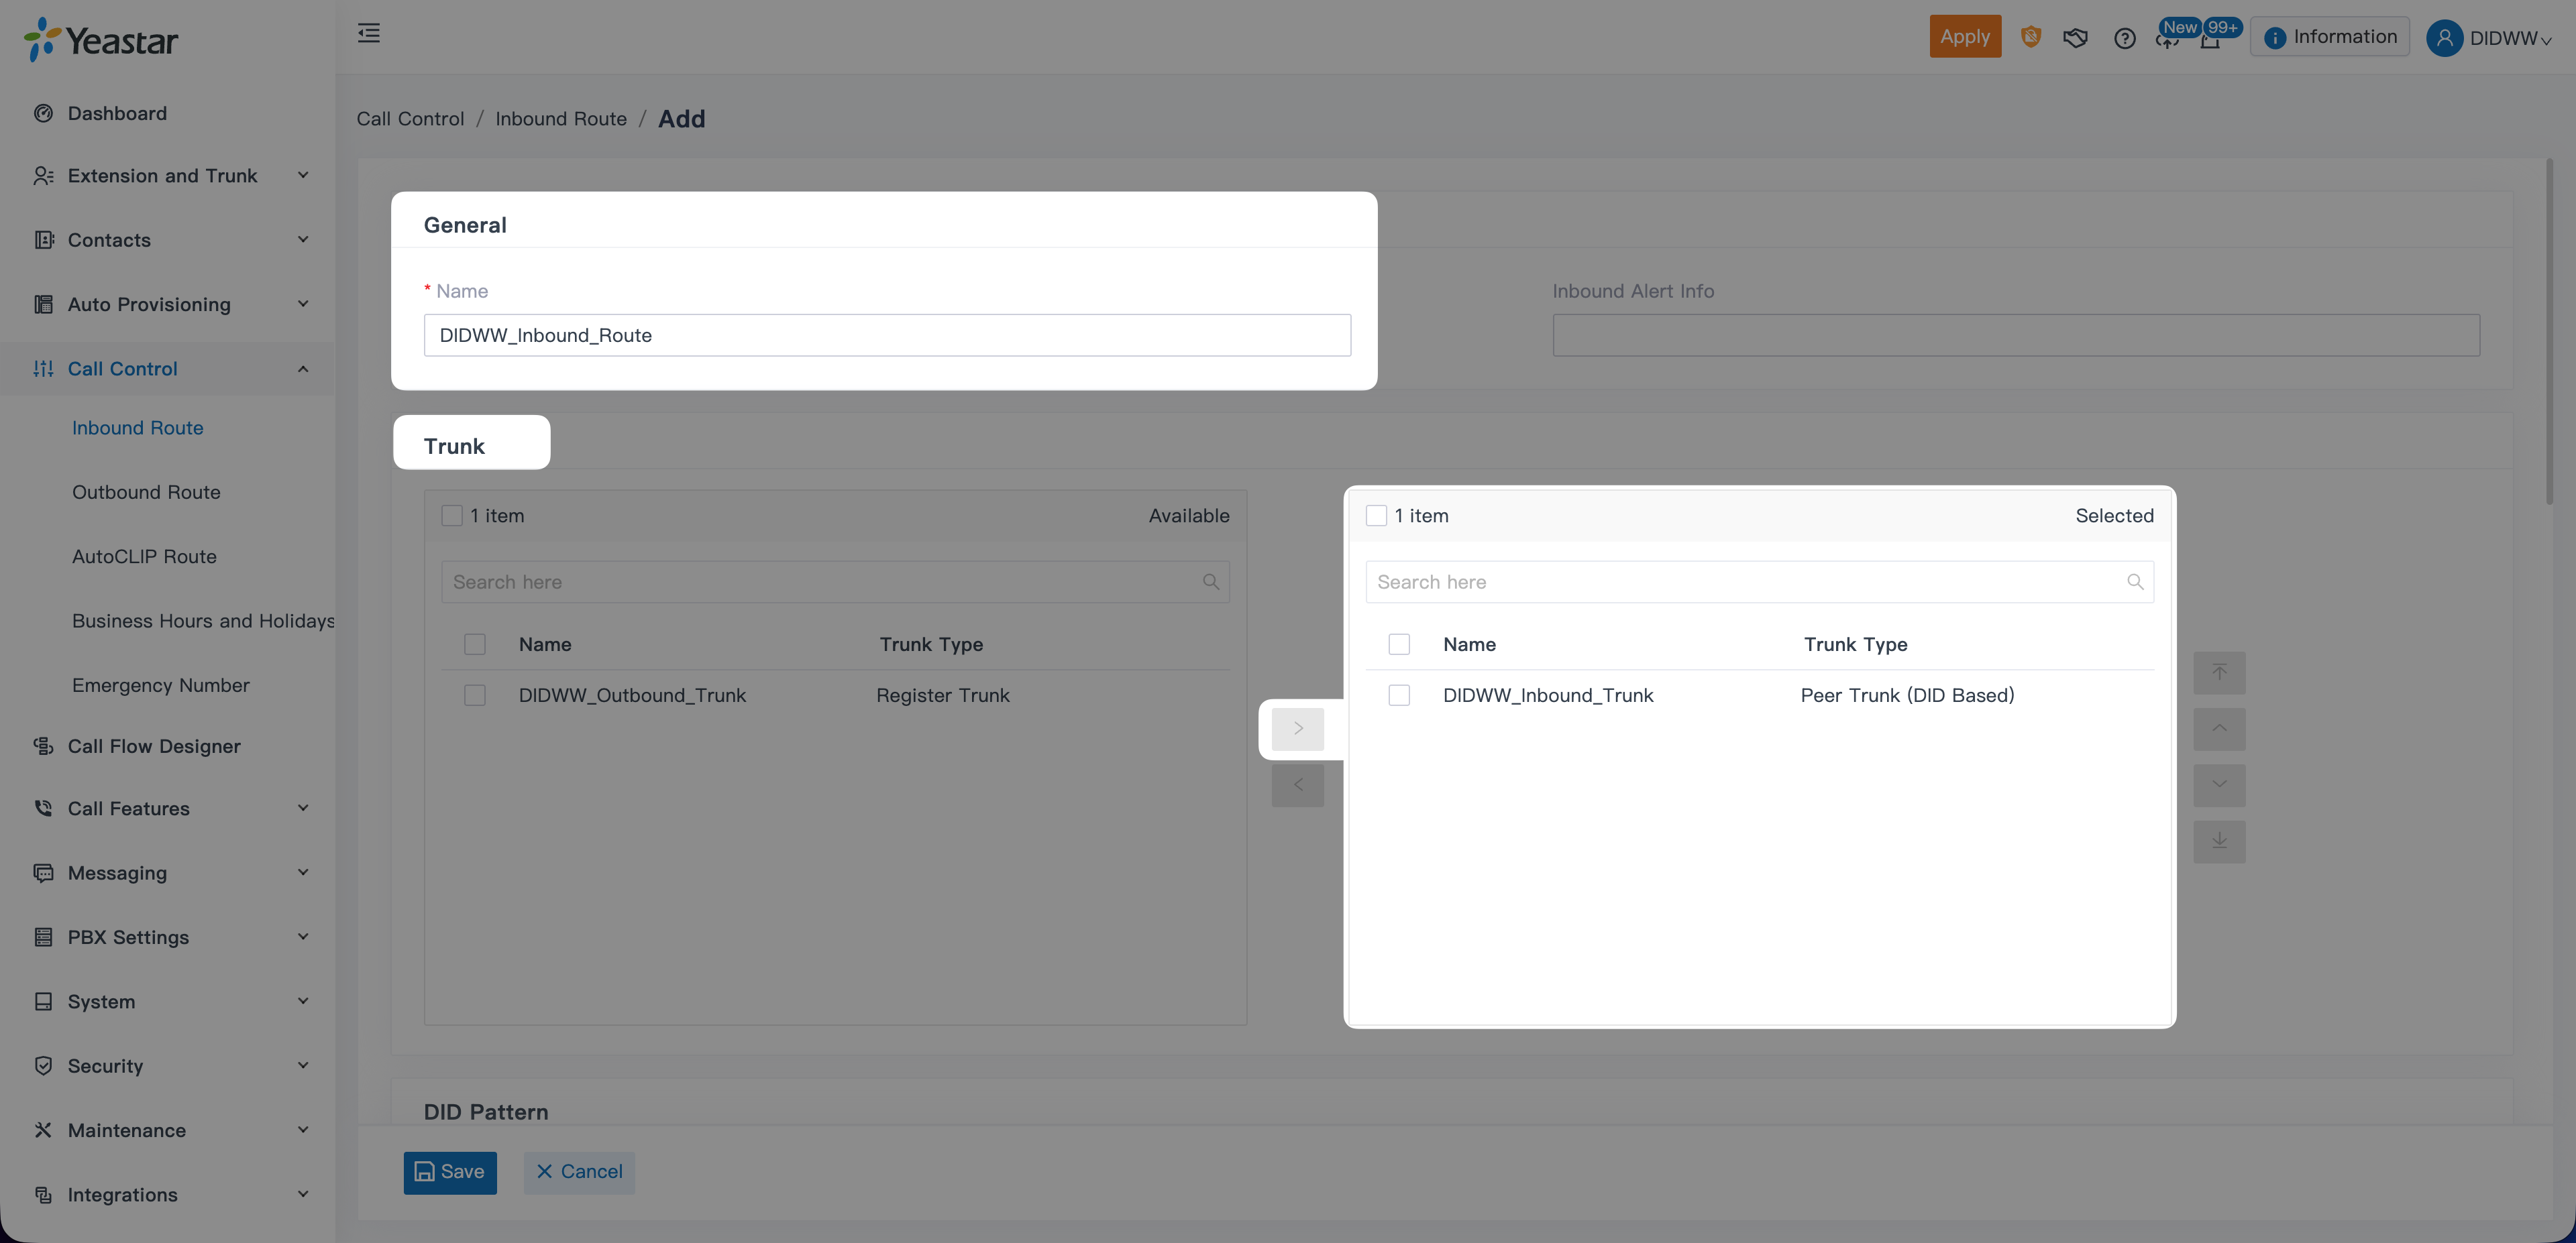Open Outbound Route in sidebar
The width and height of the screenshot is (2576, 1243).
146,493
